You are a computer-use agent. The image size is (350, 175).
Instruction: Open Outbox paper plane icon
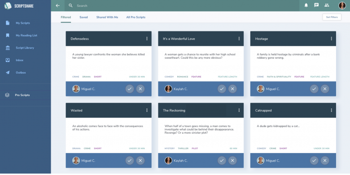[8, 73]
